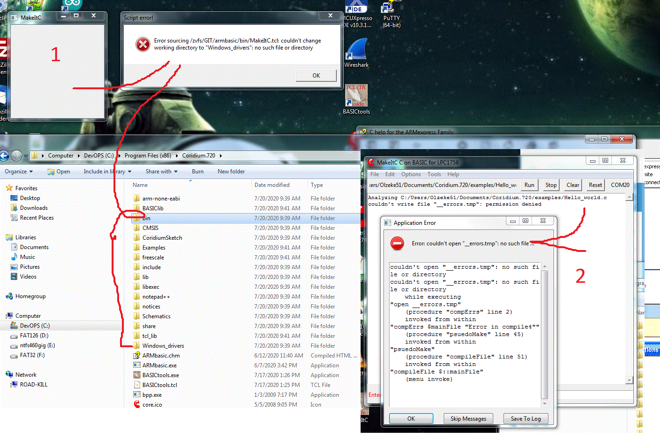Viewport: 660px width, 437px height.
Task: Select the core.ico file in list
Action: point(152,405)
